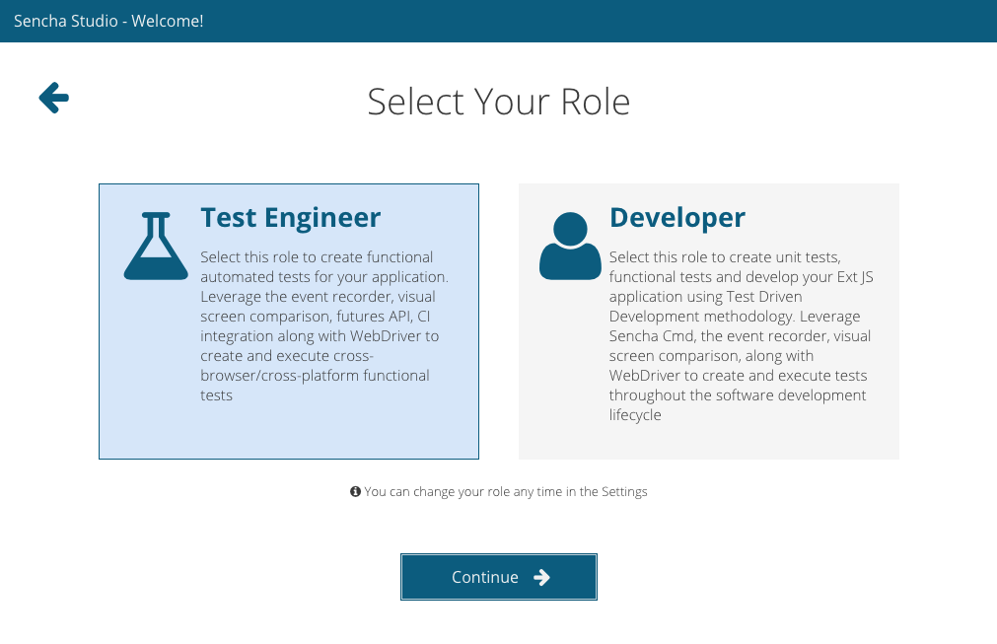
Task: Select the Test Engineer heading
Action: [291, 217]
